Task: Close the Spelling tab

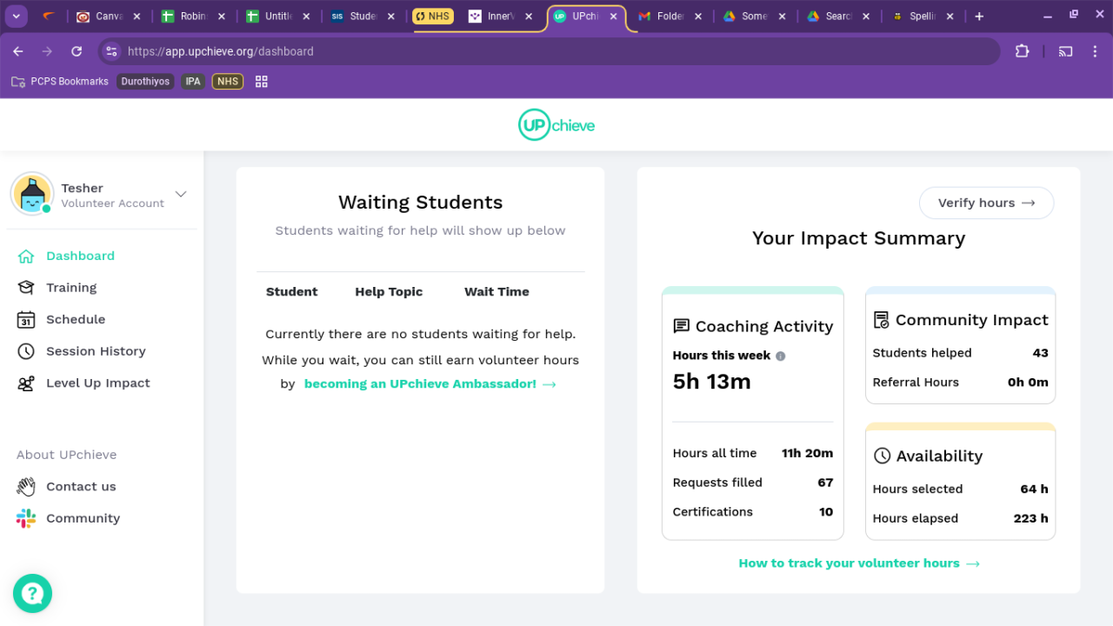Action: 950,17
